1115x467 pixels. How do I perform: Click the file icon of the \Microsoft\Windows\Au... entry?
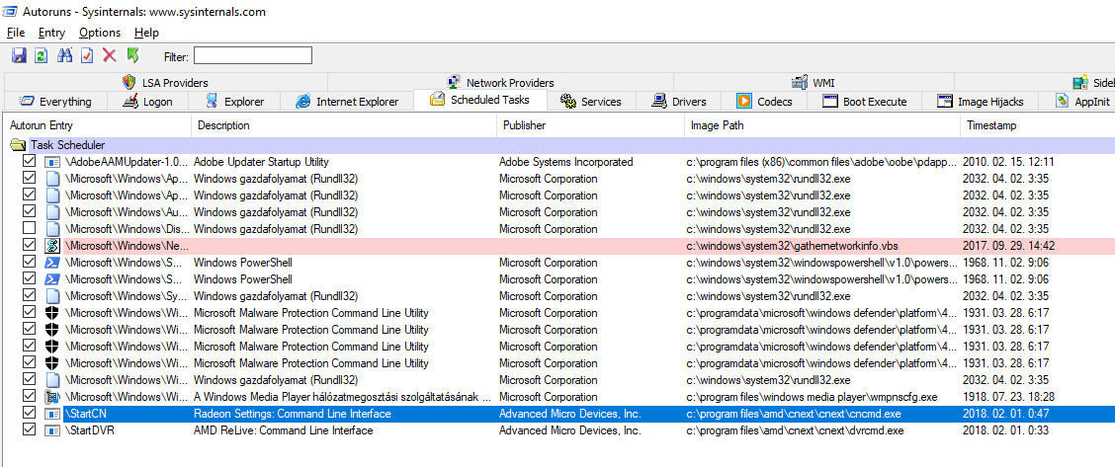click(x=52, y=212)
